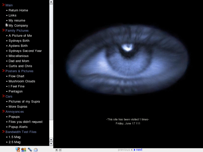The width and height of the screenshot is (203, 152).
Task: Open the Mushroom Clouds link
Action: click(22, 81)
